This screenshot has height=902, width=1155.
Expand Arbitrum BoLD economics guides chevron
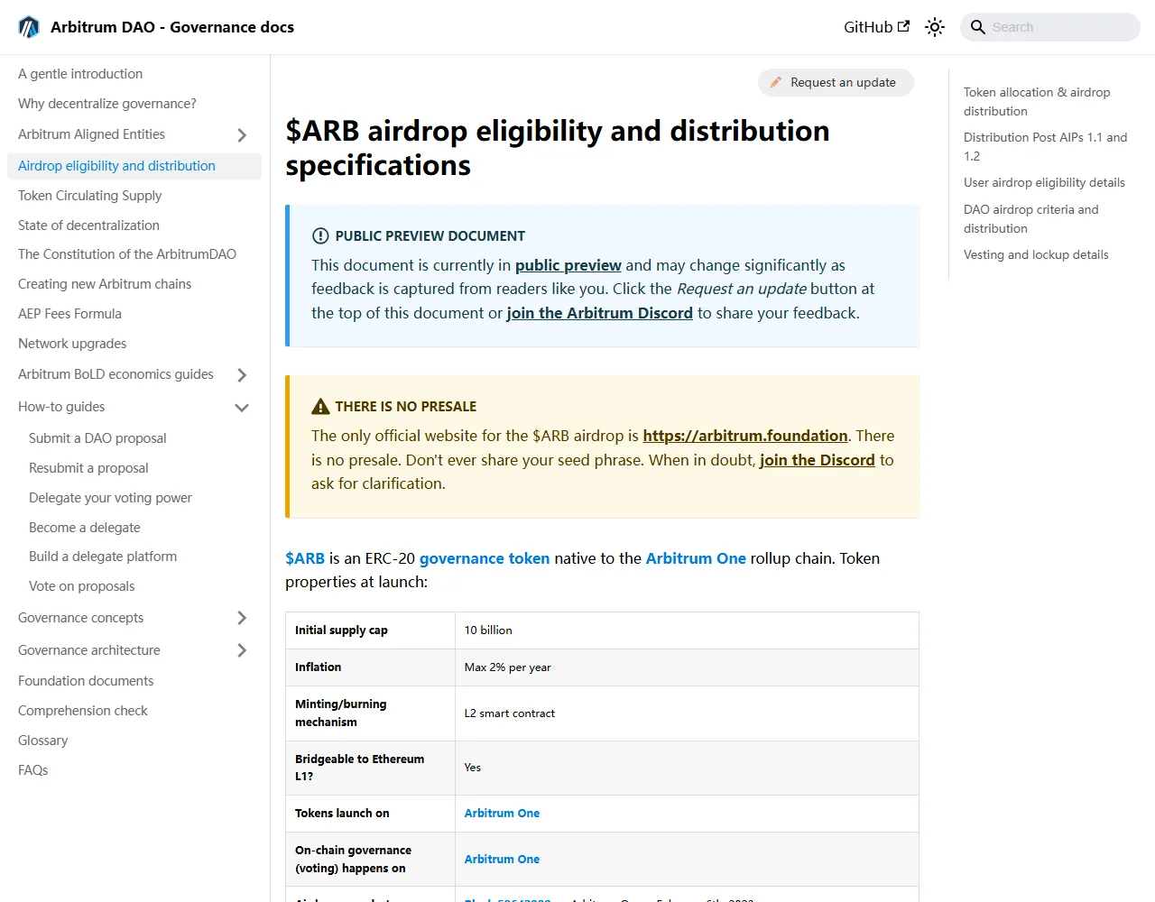tap(242, 375)
